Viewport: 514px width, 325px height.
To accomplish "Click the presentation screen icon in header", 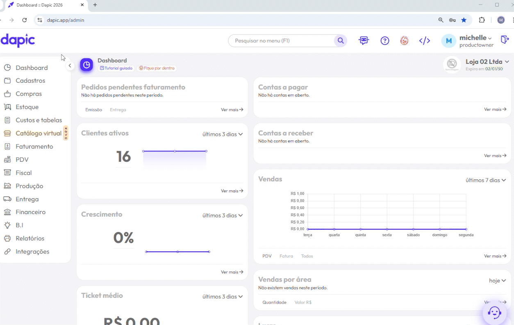I will click(x=364, y=41).
